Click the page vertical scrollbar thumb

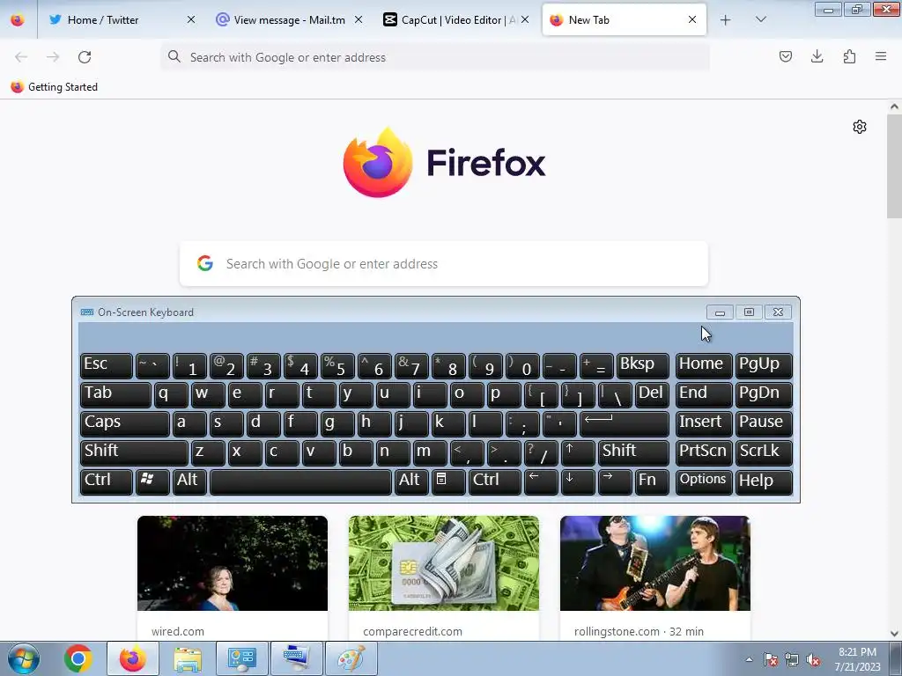[894, 166]
